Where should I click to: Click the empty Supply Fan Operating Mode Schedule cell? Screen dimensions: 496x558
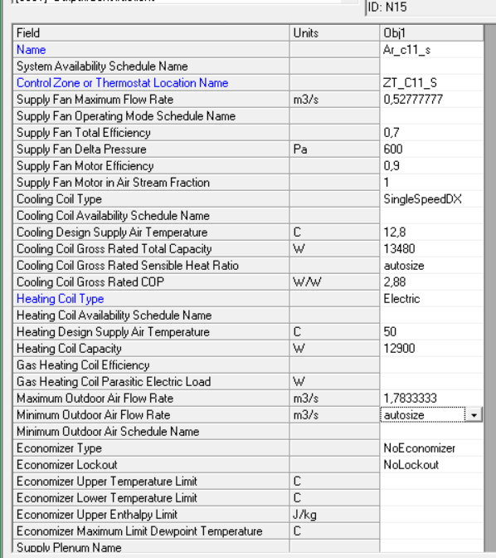click(x=431, y=116)
